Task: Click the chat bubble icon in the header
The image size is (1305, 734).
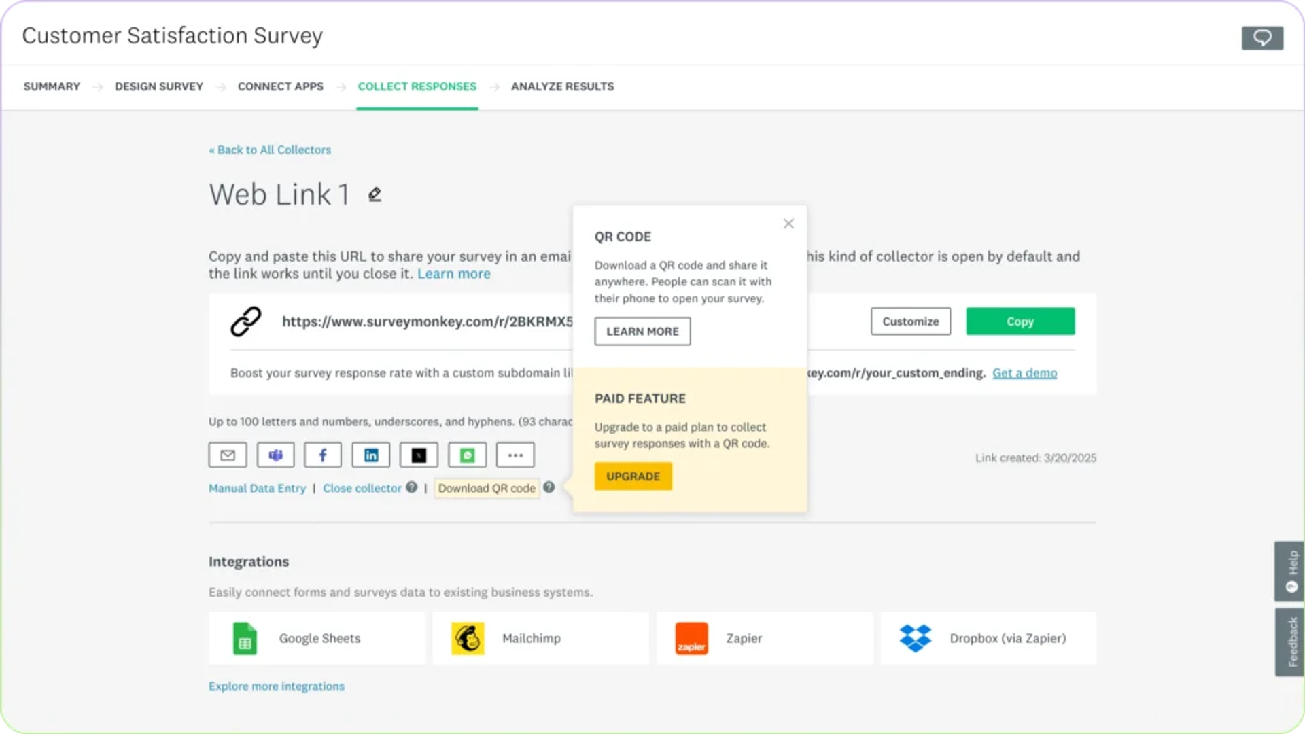Action: [x=1262, y=38]
